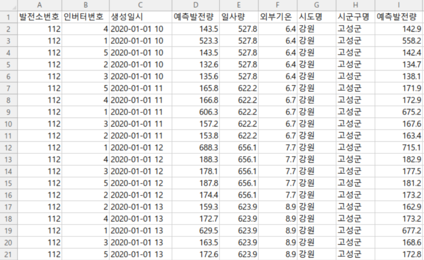Viewport: 424px width, 260px height.
Task: Click 강원 cell in row 2
Action: [316, 29]
